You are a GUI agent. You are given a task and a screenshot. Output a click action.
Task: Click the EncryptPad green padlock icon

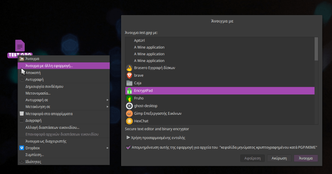(129, 90)
